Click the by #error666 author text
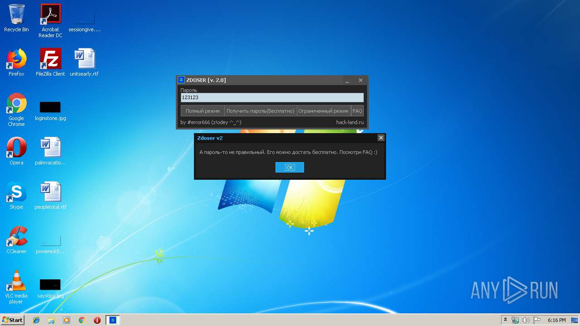 tap(211, 122)
